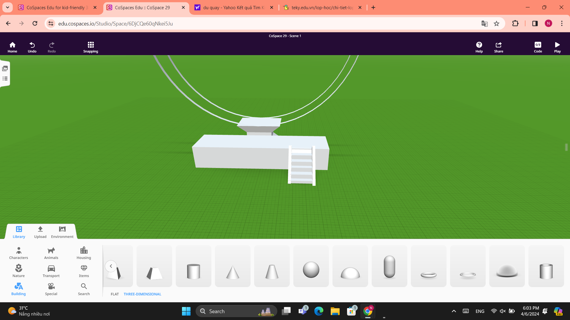Click the Redo button
The width and height of the screenshot is (570, 320).
point(52,47)
